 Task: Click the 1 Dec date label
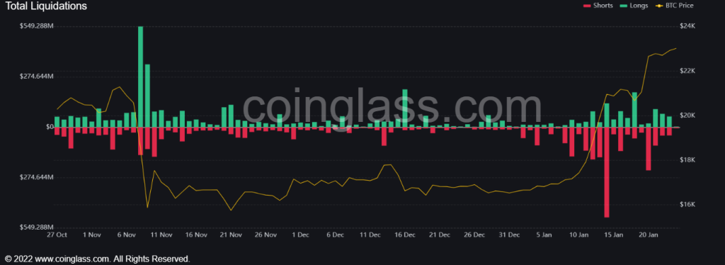pyautogui.click(x=300, y=235)
